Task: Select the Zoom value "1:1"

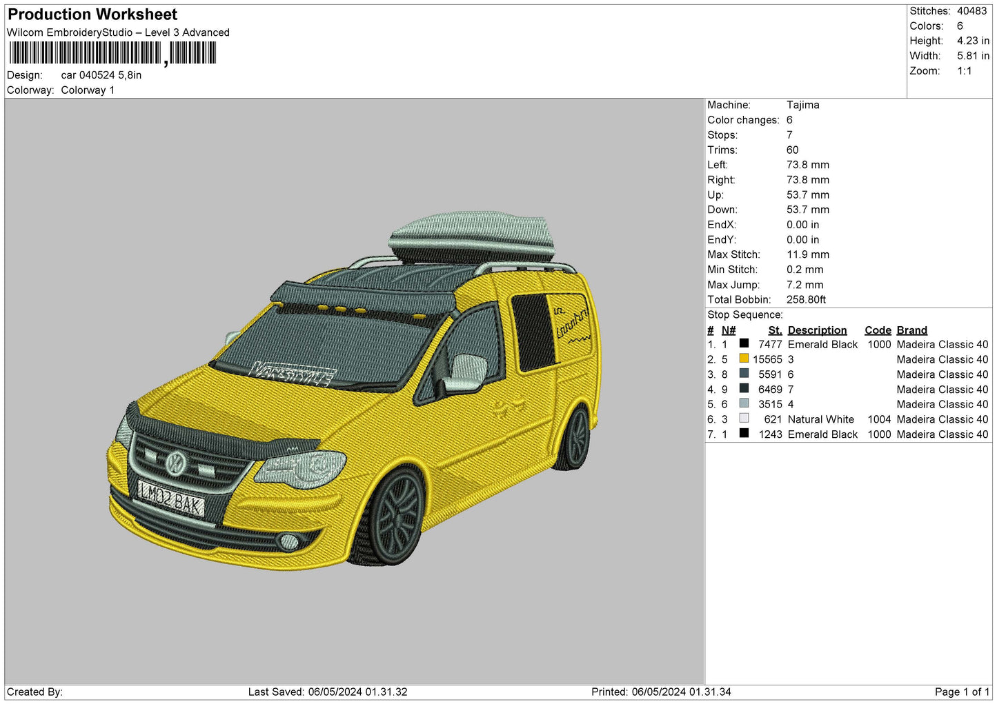Action: pyautogui.click(x=965, y=71)
